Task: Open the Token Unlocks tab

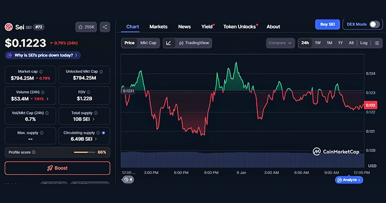Action: (x=240, y=27)
